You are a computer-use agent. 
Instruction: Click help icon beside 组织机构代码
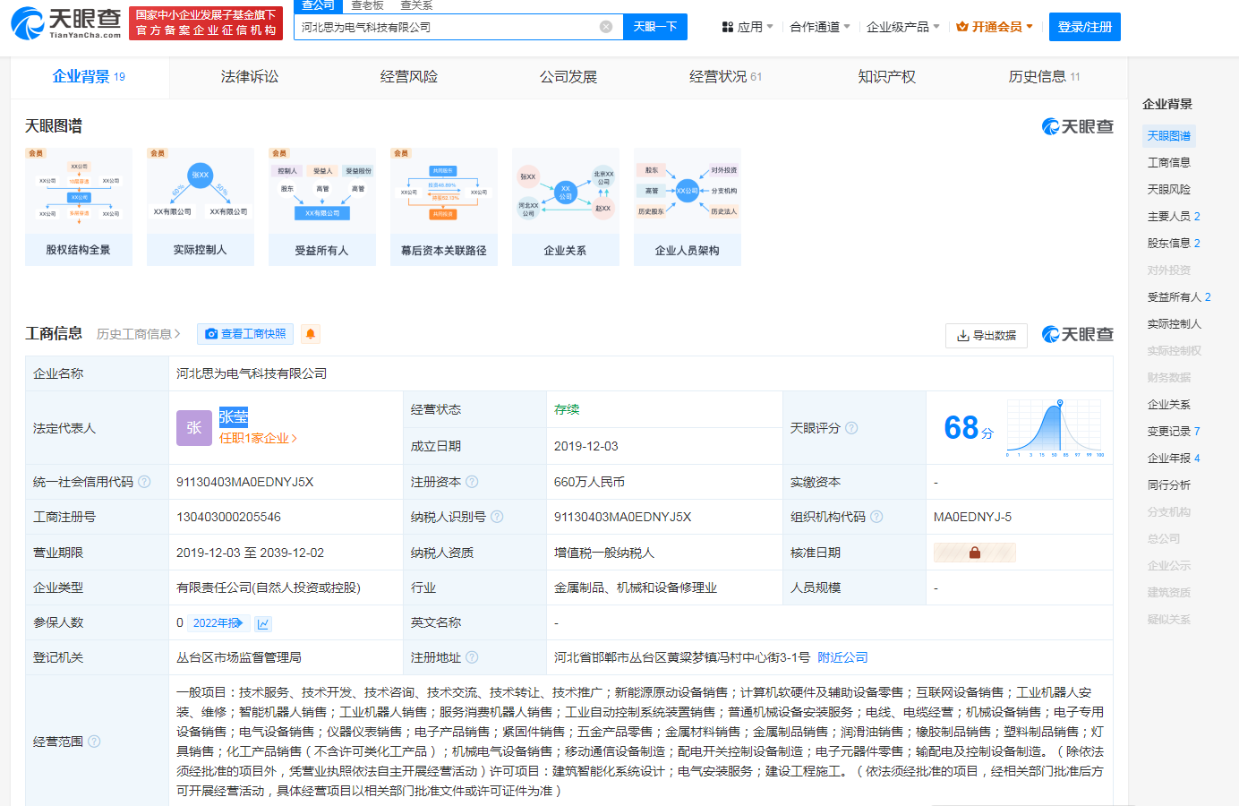pyautogui.click(x=876, y=517)
